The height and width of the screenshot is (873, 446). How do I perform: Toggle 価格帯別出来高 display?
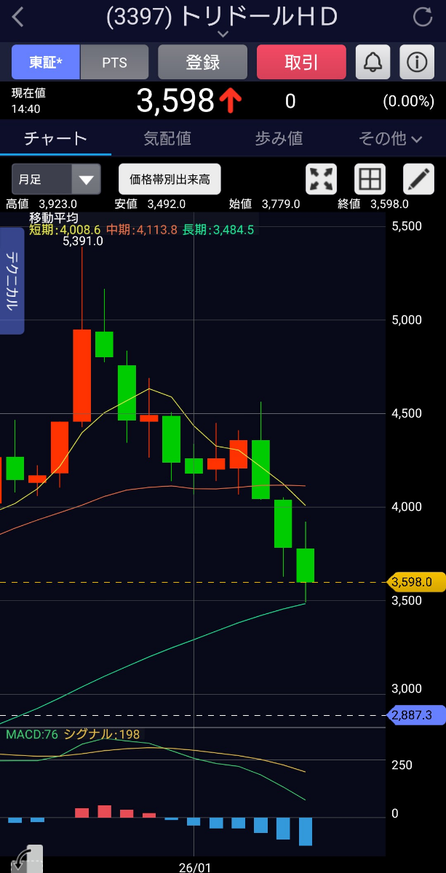(170, 179)
